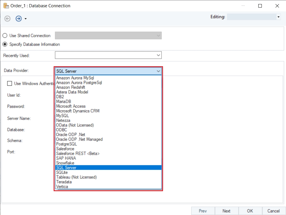Open the Editing dropdown at top right
Viewport: 286px width, 215px height.
[278, 17]
